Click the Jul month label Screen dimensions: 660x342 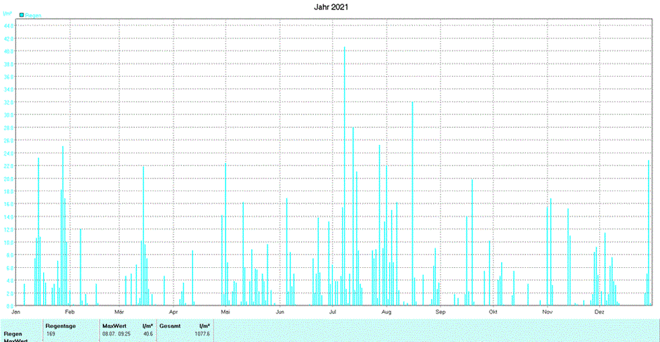[333, 312]
